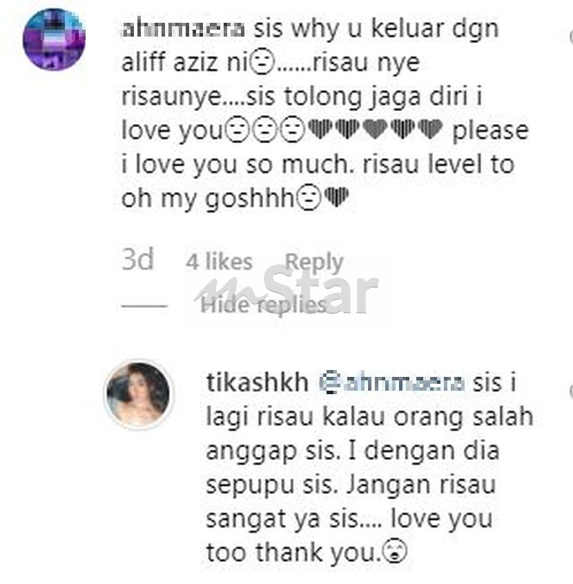Viewport: 573px width, 584px height.
Task: Like the first comment via heart icon
Action: (571, 37)
